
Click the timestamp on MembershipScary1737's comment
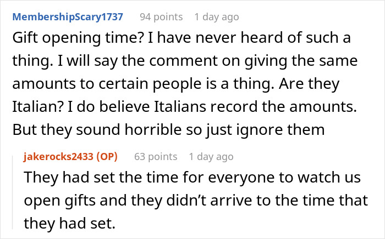coord(217,17)
